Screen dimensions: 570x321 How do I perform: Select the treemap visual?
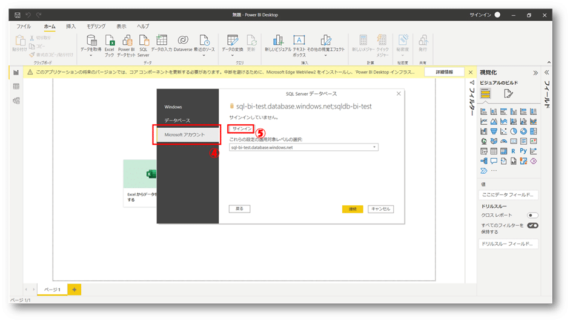click(x=533, y=131)
